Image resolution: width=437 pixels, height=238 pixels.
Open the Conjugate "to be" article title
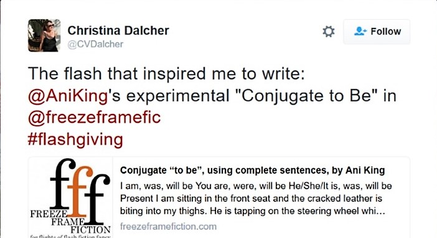pyautogui.click(x=253, y=170)
